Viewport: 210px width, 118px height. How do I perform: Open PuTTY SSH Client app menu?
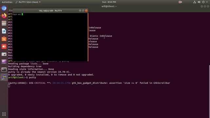28,2
